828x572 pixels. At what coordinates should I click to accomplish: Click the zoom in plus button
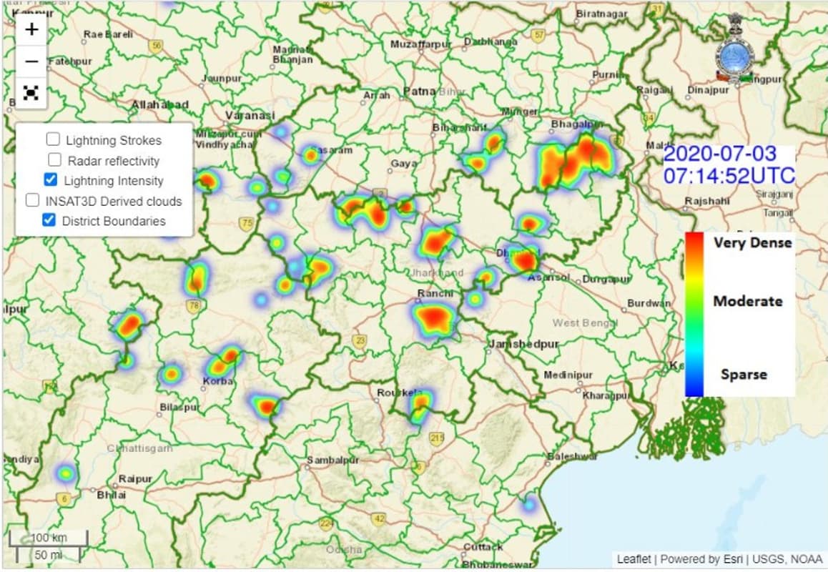pyautogui.click(x=31, y=30)
